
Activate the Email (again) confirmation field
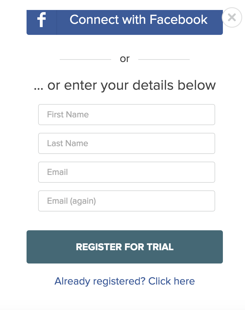click(x=127, y=201)
